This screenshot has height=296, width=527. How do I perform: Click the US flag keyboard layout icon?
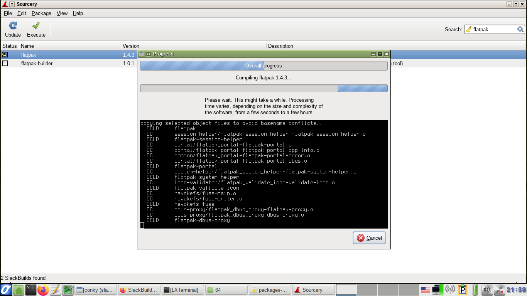[x=425, y=290]
